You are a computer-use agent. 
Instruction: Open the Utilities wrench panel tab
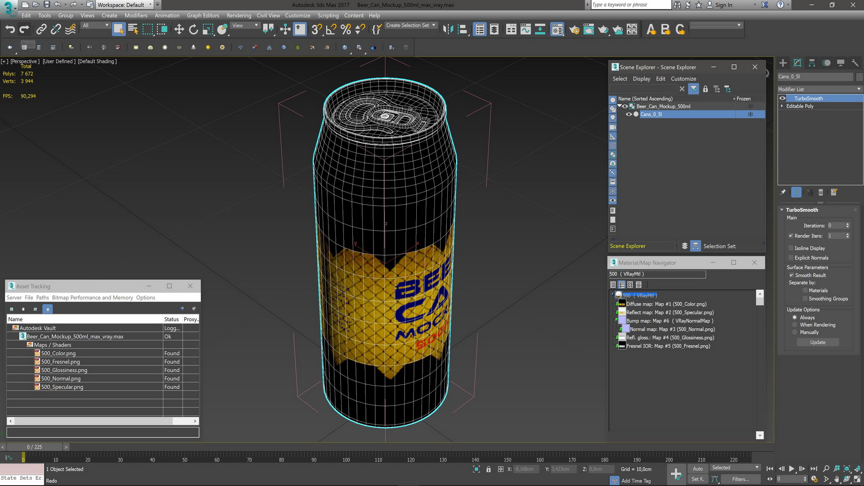pos(855,63)
